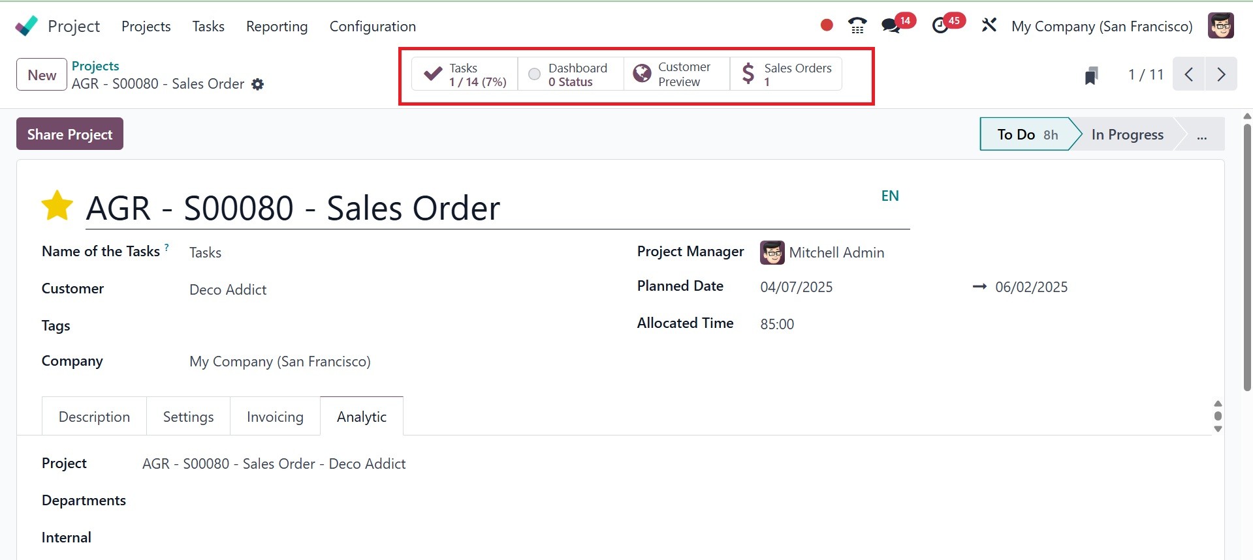This screenshot has height=560, width=1253.
Task: Open the Projects breadcrumb link
Action: pyautogui.click(x=95, y=66)
